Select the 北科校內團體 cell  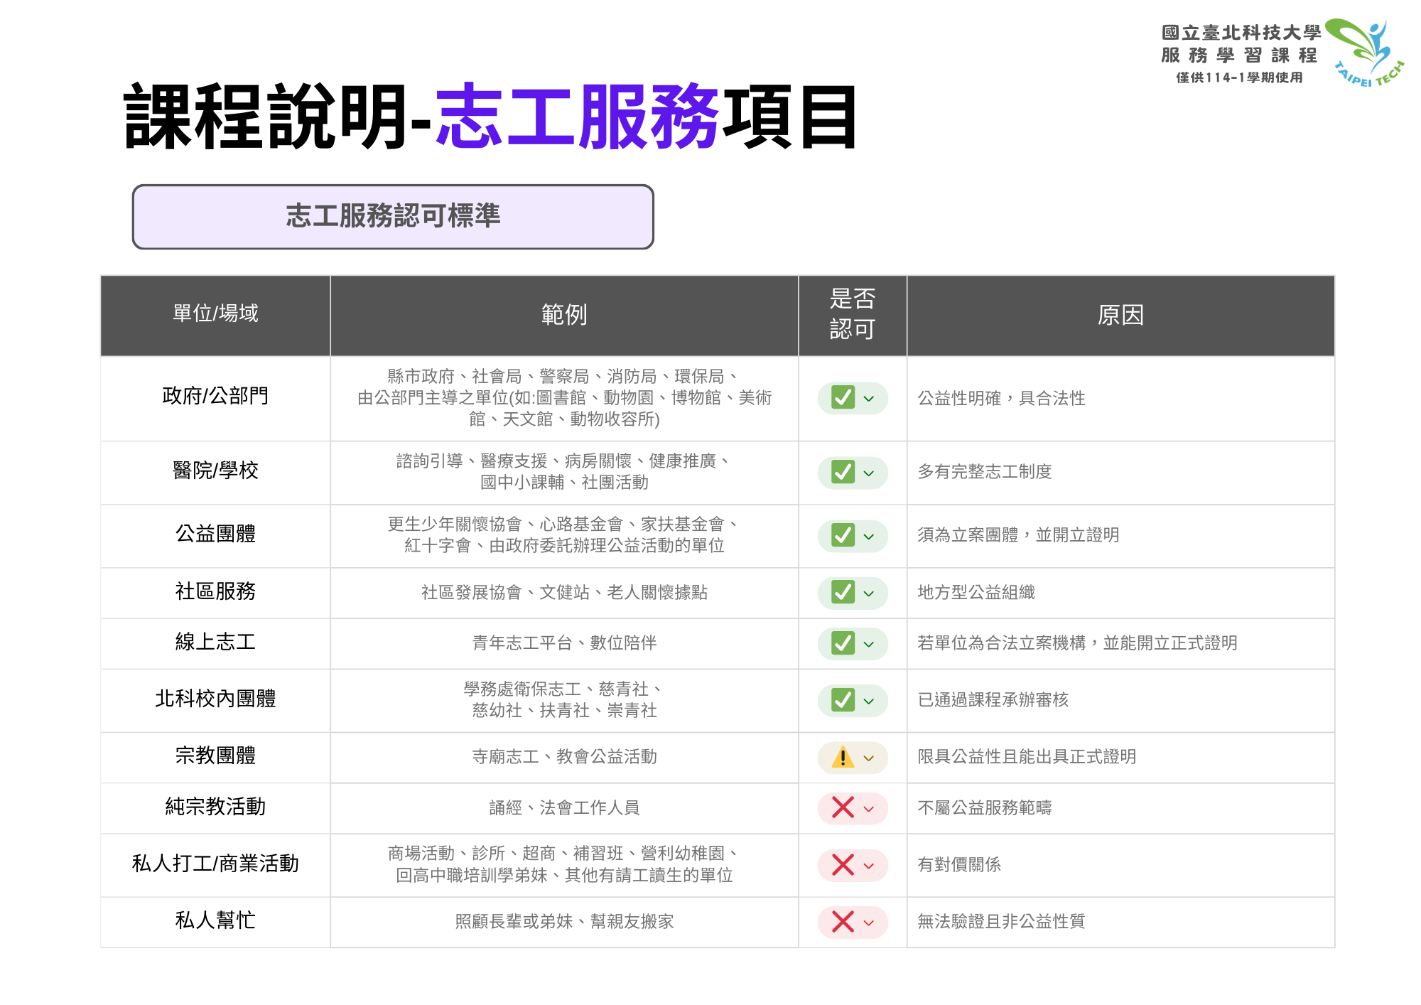pos(215,700)
